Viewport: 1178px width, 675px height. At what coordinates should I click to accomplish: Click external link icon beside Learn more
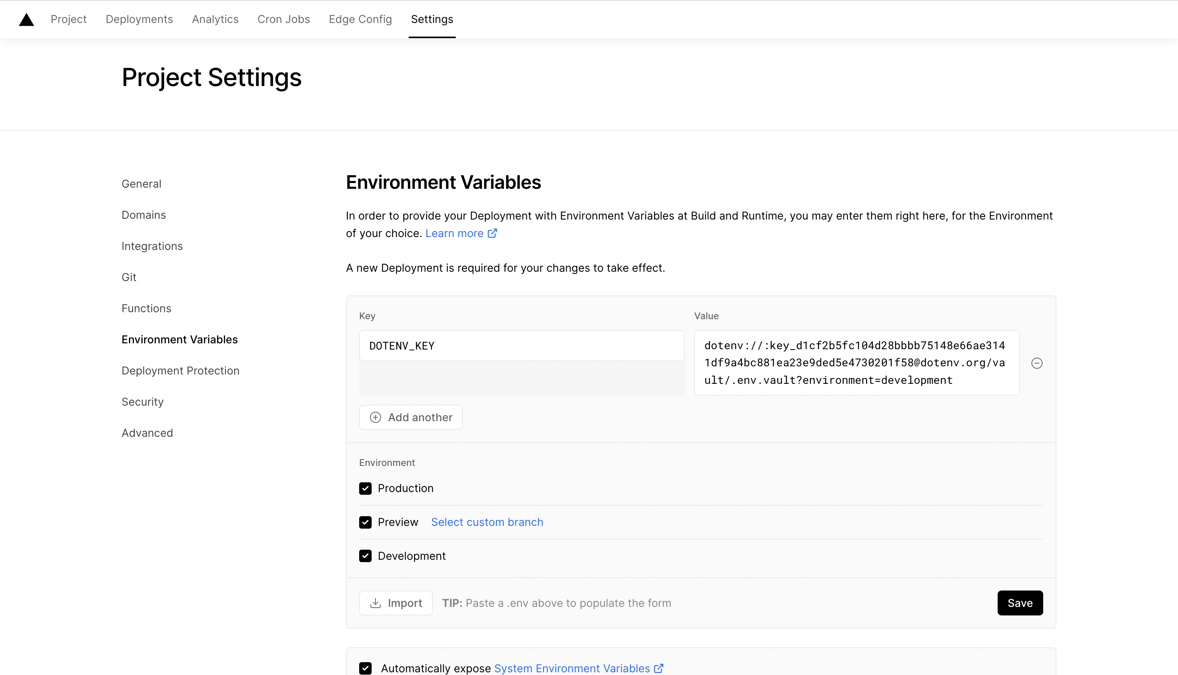click(492, 233)
